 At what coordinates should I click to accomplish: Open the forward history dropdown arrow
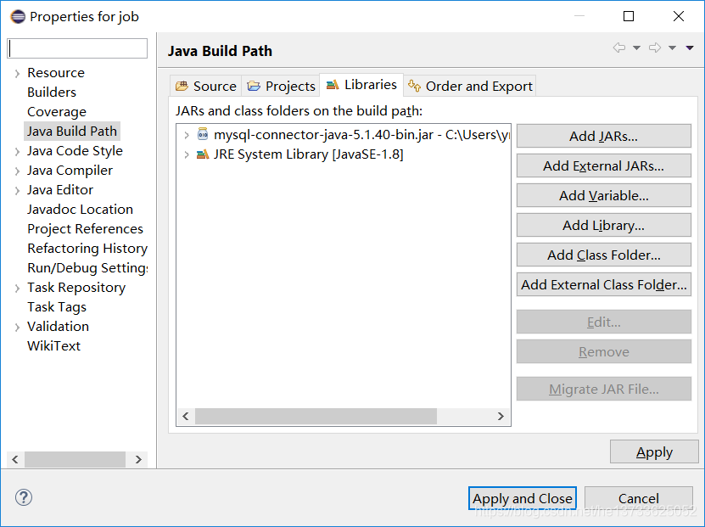tap(672, 48)
